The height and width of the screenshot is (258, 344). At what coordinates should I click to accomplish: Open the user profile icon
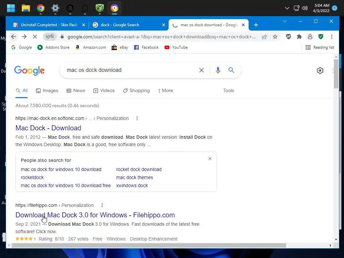coord(310,37)
